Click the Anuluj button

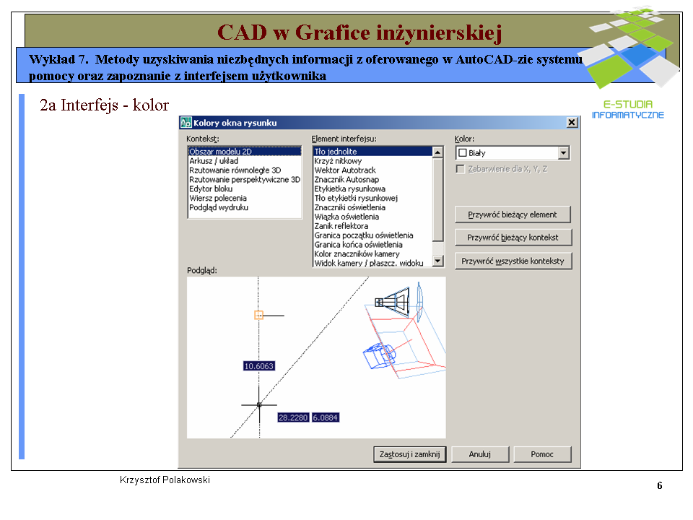click(x=480, y=454)
